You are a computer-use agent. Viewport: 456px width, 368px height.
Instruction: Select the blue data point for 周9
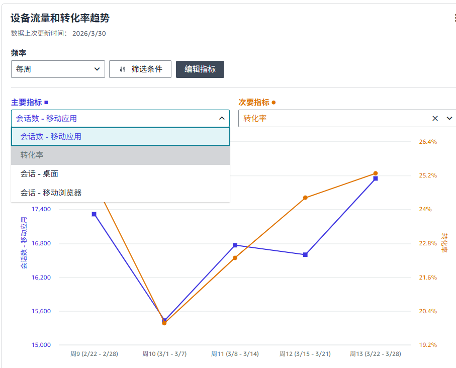[94, 214]
